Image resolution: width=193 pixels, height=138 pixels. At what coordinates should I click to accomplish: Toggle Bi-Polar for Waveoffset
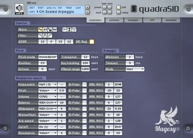pos(85,115)
